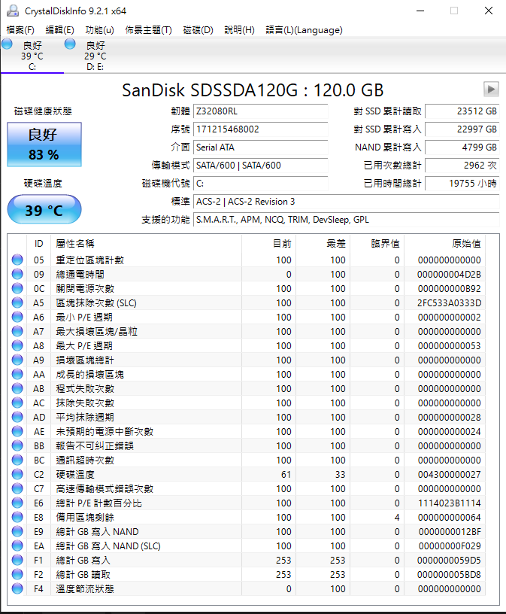This screenshot has height=614, width=506.
Task: Click the total host writes value 22997 GB
Action: pos(462,129)
